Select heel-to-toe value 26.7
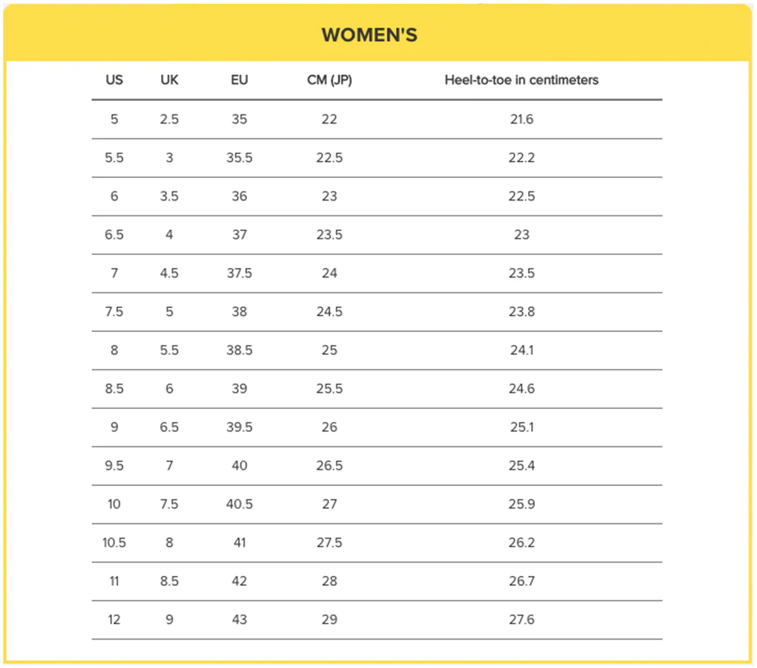The height and width of the screenshot is (668, 757). coord(522,582)
